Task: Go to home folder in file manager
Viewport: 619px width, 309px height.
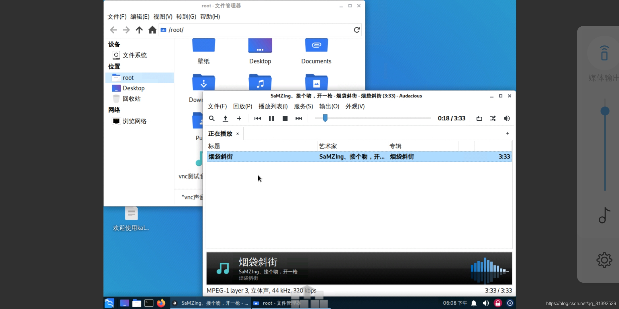Action: [x=152, y=30]
